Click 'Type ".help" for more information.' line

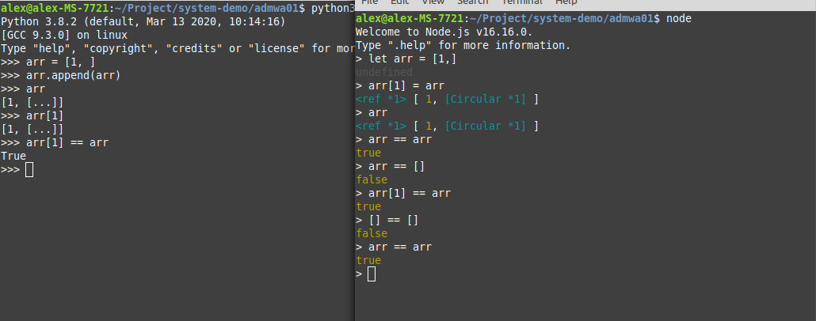coord(463,46)
